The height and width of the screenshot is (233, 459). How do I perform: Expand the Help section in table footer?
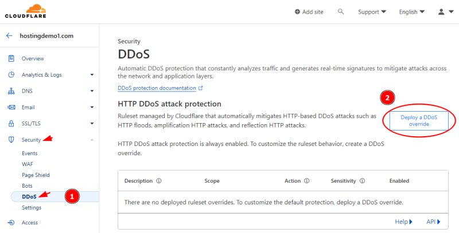coord(404,222)
